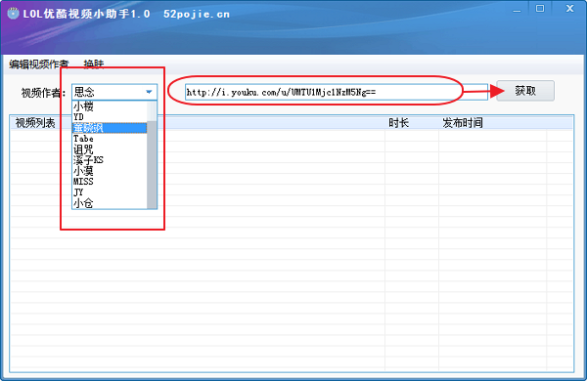The width and height of the screenshot is (587, 381).
Task: Focus the youku URL input field
Action: pyautogui.click(x=337, y=92)
